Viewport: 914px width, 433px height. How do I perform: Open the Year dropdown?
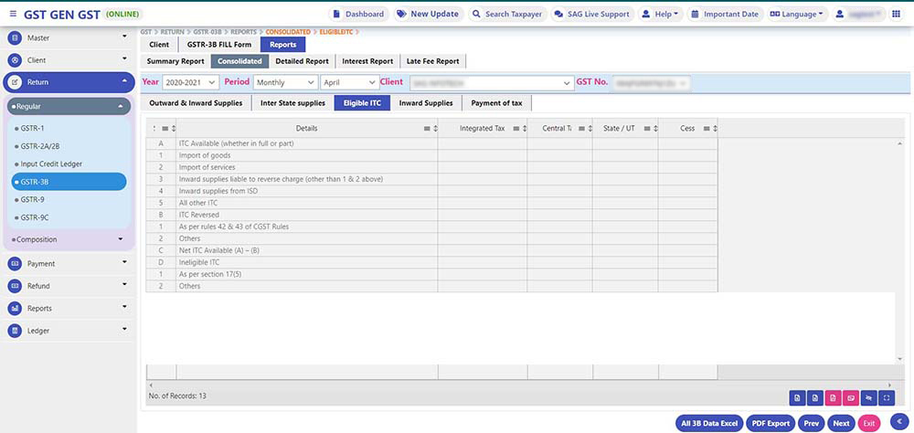[191, 82]
